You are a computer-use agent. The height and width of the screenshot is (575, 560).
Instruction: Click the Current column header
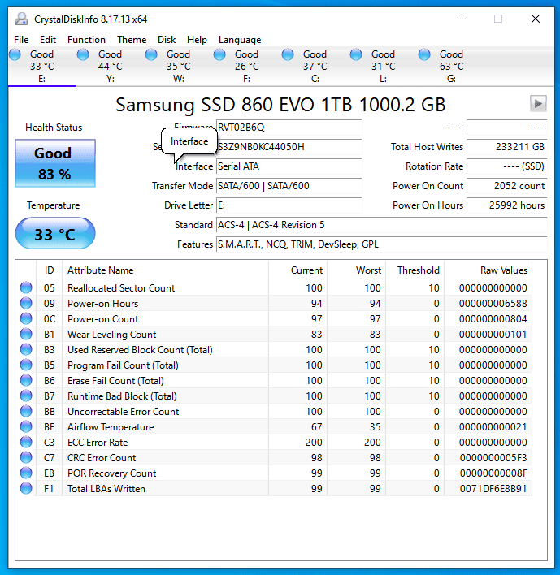point(297,270)
